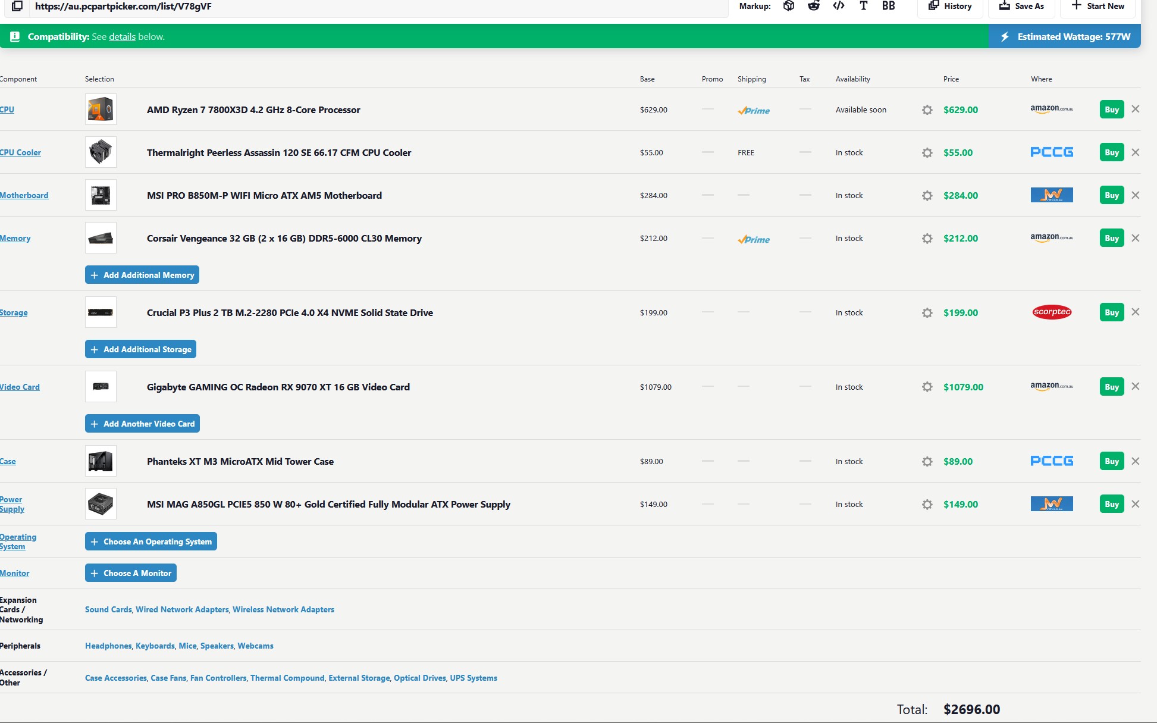Copy the list URL with copy icon
The height and width of the screenshot is (723, 1157).
(x=17, y=6)
